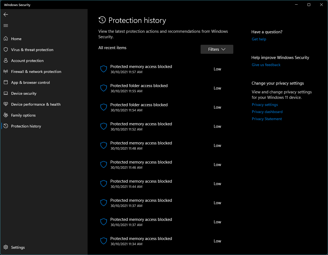Click the Device performance & health heart icon

coord(6,104)
